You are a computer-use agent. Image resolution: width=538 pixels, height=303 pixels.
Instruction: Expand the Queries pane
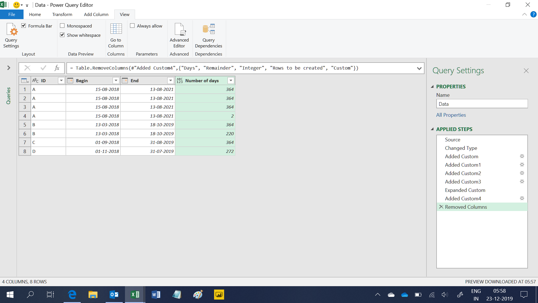[9, 68]
